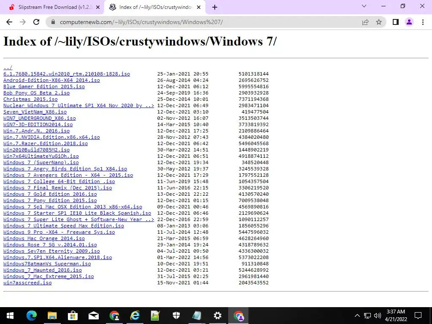Click Nuclear_Windows_7_Ultimate_SP1 link
The width and height of the screenshot is (432, 324).
(x=79, y=105)
